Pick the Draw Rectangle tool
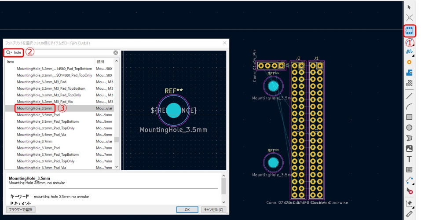 409,117
